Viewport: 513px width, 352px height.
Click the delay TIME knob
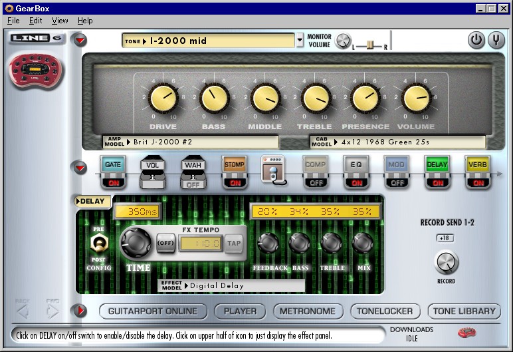click(135, 242)
